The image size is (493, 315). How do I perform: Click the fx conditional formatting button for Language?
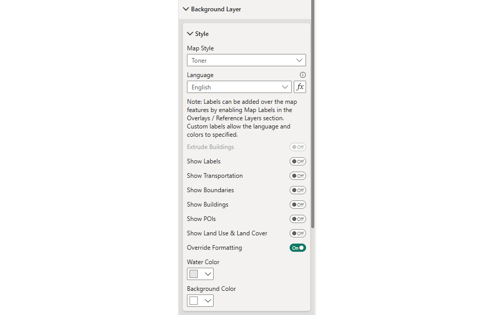point(300,87)
